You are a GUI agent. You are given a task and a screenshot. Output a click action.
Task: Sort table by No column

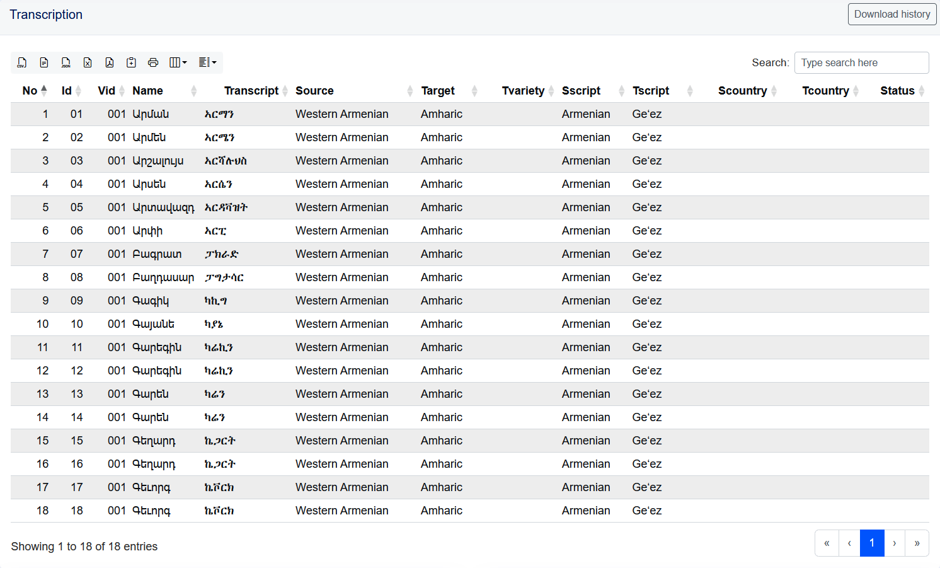click(35, 91)
